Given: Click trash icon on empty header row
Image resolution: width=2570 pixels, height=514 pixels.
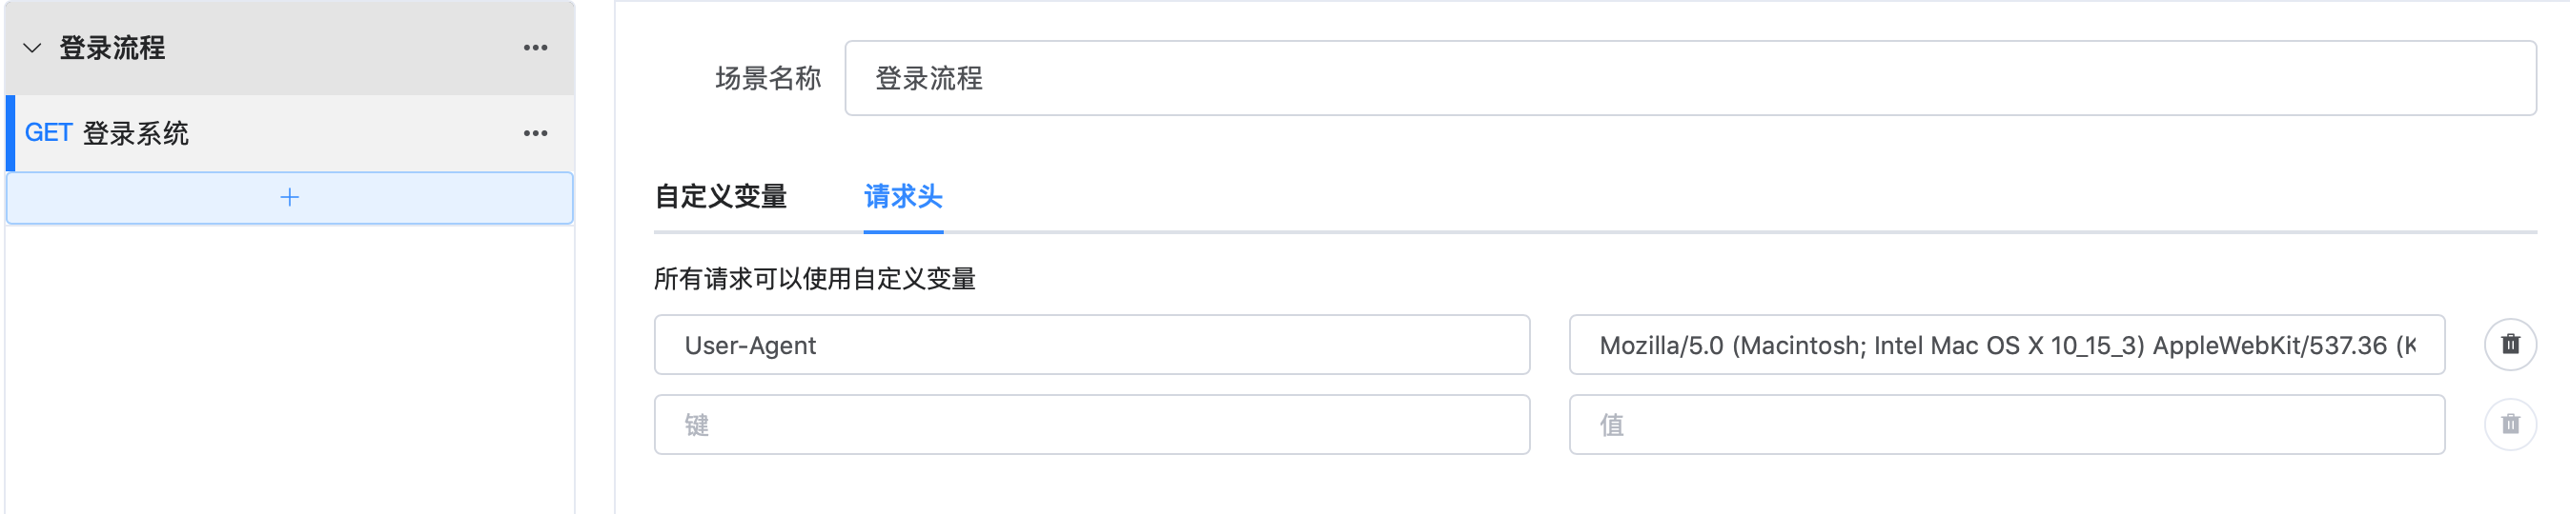Looking at the screenshot, I should [2510, 425].
